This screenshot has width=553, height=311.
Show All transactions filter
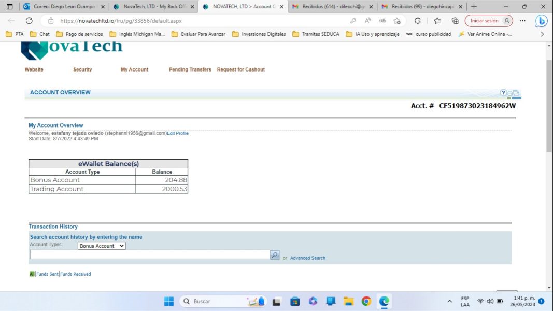(32, 274)
